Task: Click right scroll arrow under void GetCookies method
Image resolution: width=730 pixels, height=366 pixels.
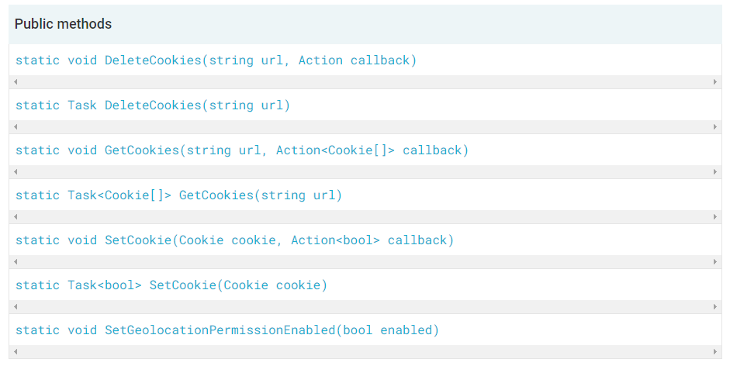Action: (x=715, y=172)
